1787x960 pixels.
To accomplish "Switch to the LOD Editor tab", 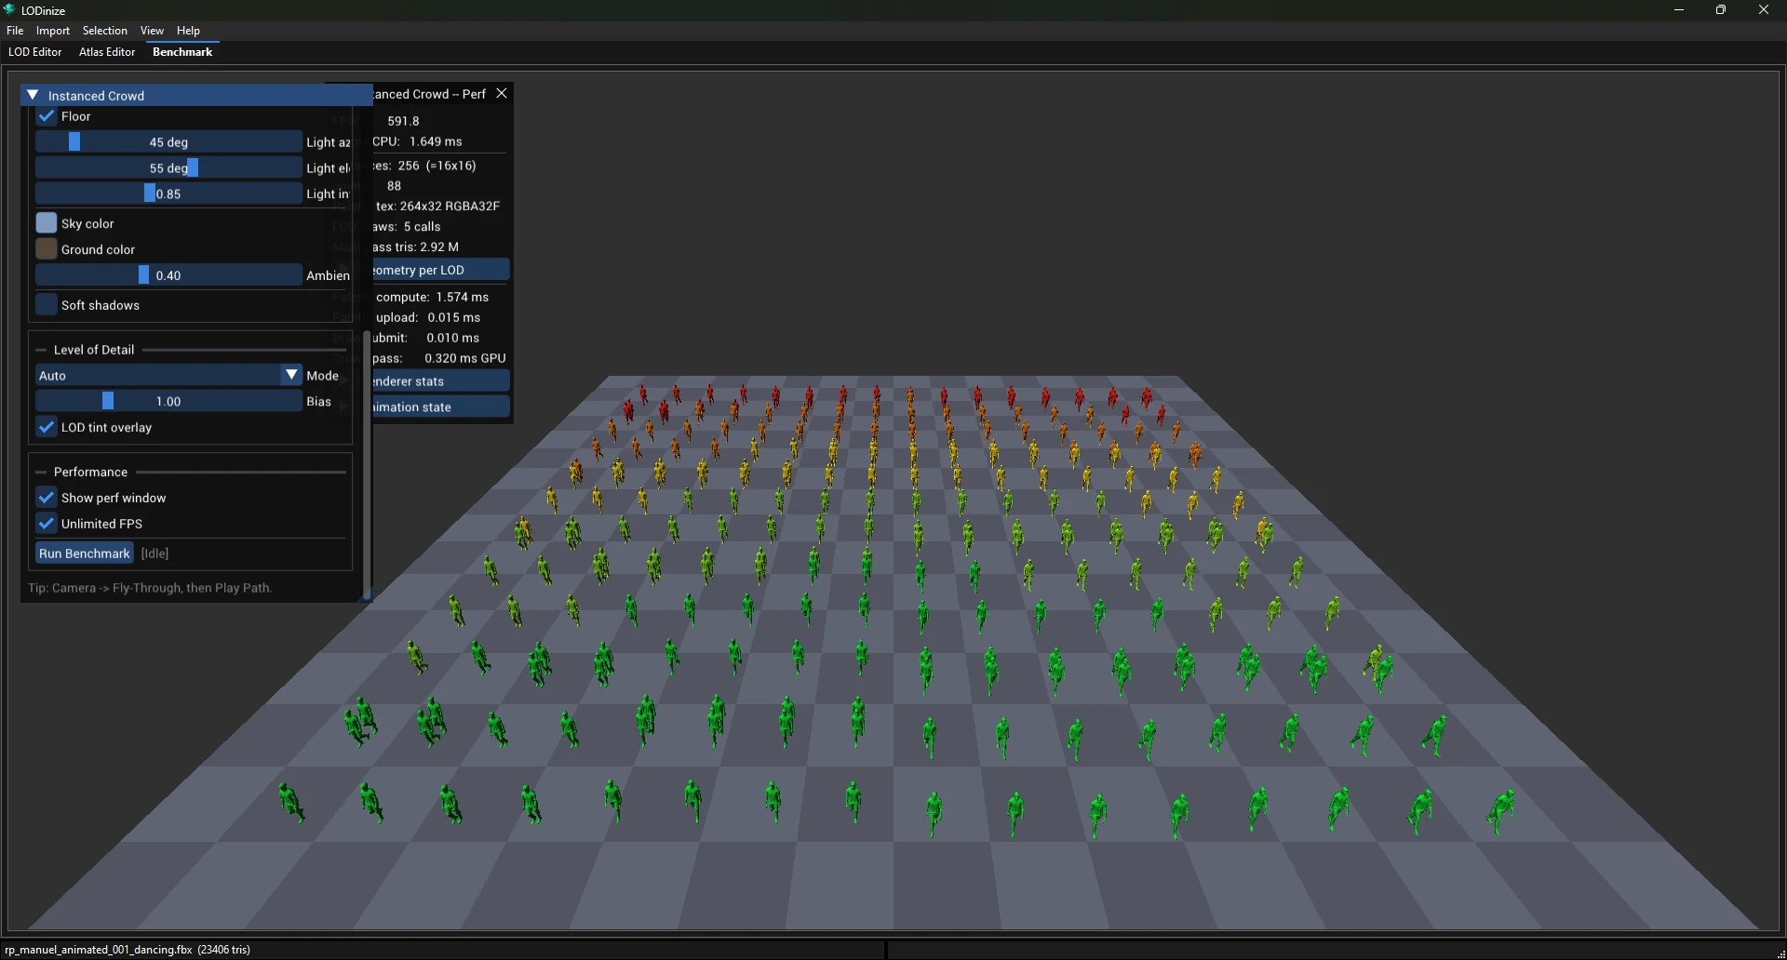I will pyautogui.click(x=35, y=52).
